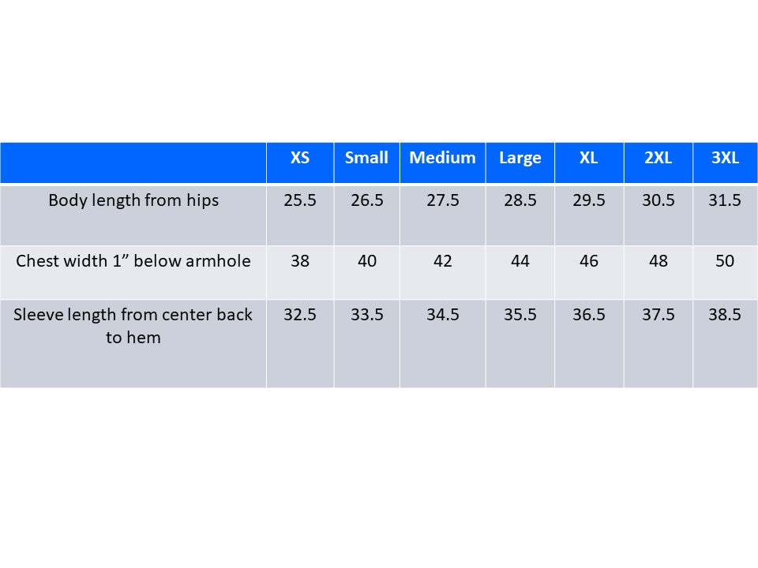
Task: Select the 35.5 sleeve length value
Action: pos(520,315)
